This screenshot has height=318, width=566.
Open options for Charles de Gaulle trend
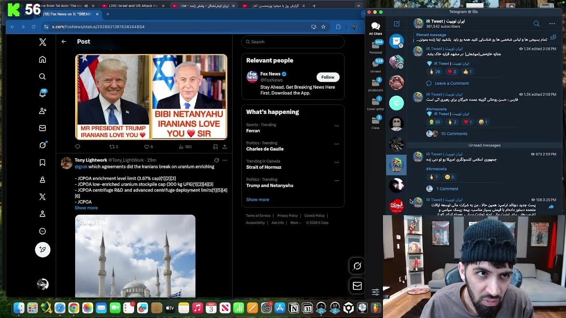click(337, 144)
